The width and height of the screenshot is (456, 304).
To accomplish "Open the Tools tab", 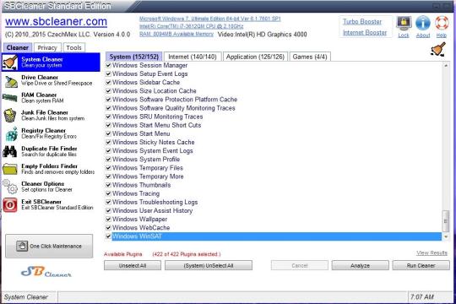I will (x=73, y=47).
